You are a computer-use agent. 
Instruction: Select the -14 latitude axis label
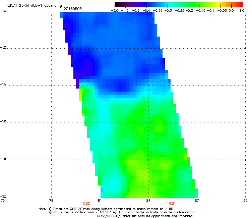click(x=3, y=84)
